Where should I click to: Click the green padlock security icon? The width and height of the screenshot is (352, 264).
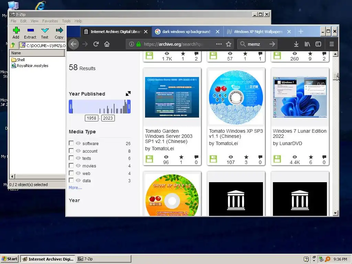click(139, 44)
